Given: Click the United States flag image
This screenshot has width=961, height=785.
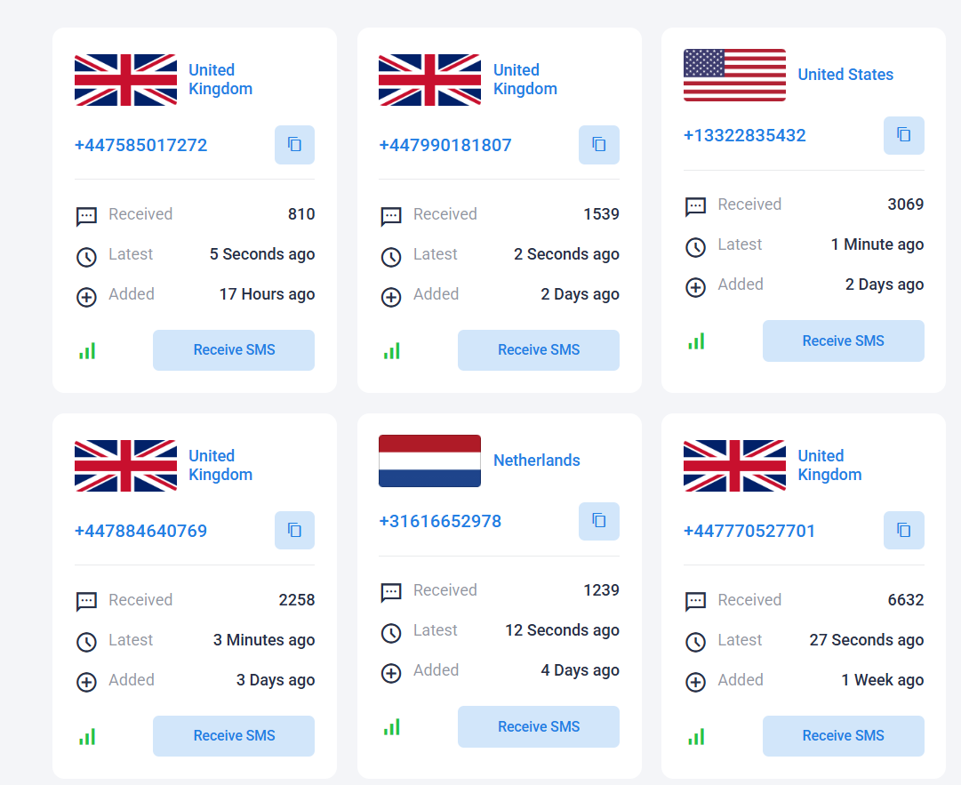Looking at the screenshot, I should 734,75.
